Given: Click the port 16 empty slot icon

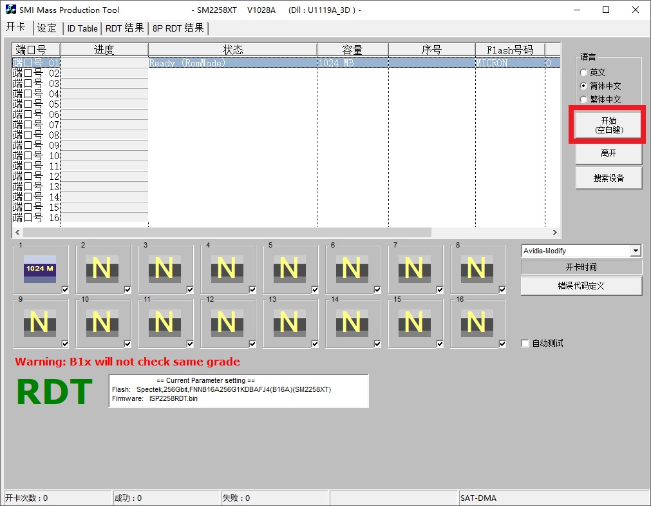Looking at the screenshot, I should 476,322.
